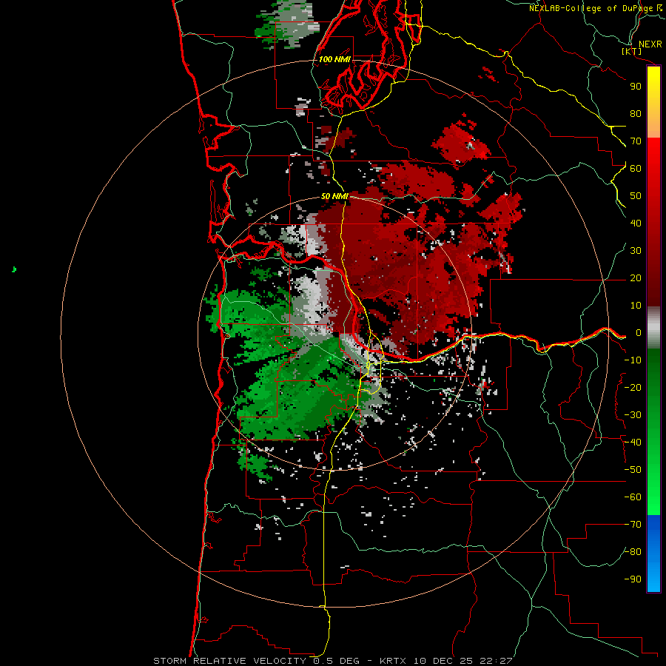
Task: Click the 40 label on the velocity scale
Action: point(636,223)
